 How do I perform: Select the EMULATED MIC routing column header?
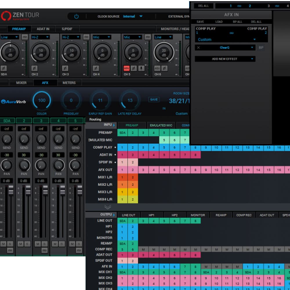tap(161, 125)
